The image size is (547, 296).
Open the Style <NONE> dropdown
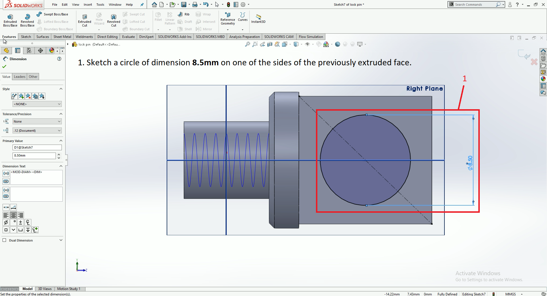coord(37,104)
